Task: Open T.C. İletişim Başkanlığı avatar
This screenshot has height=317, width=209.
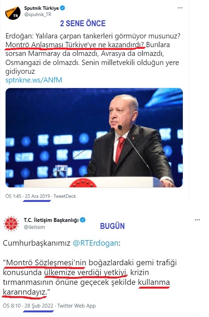Action: tap(11, 224)
